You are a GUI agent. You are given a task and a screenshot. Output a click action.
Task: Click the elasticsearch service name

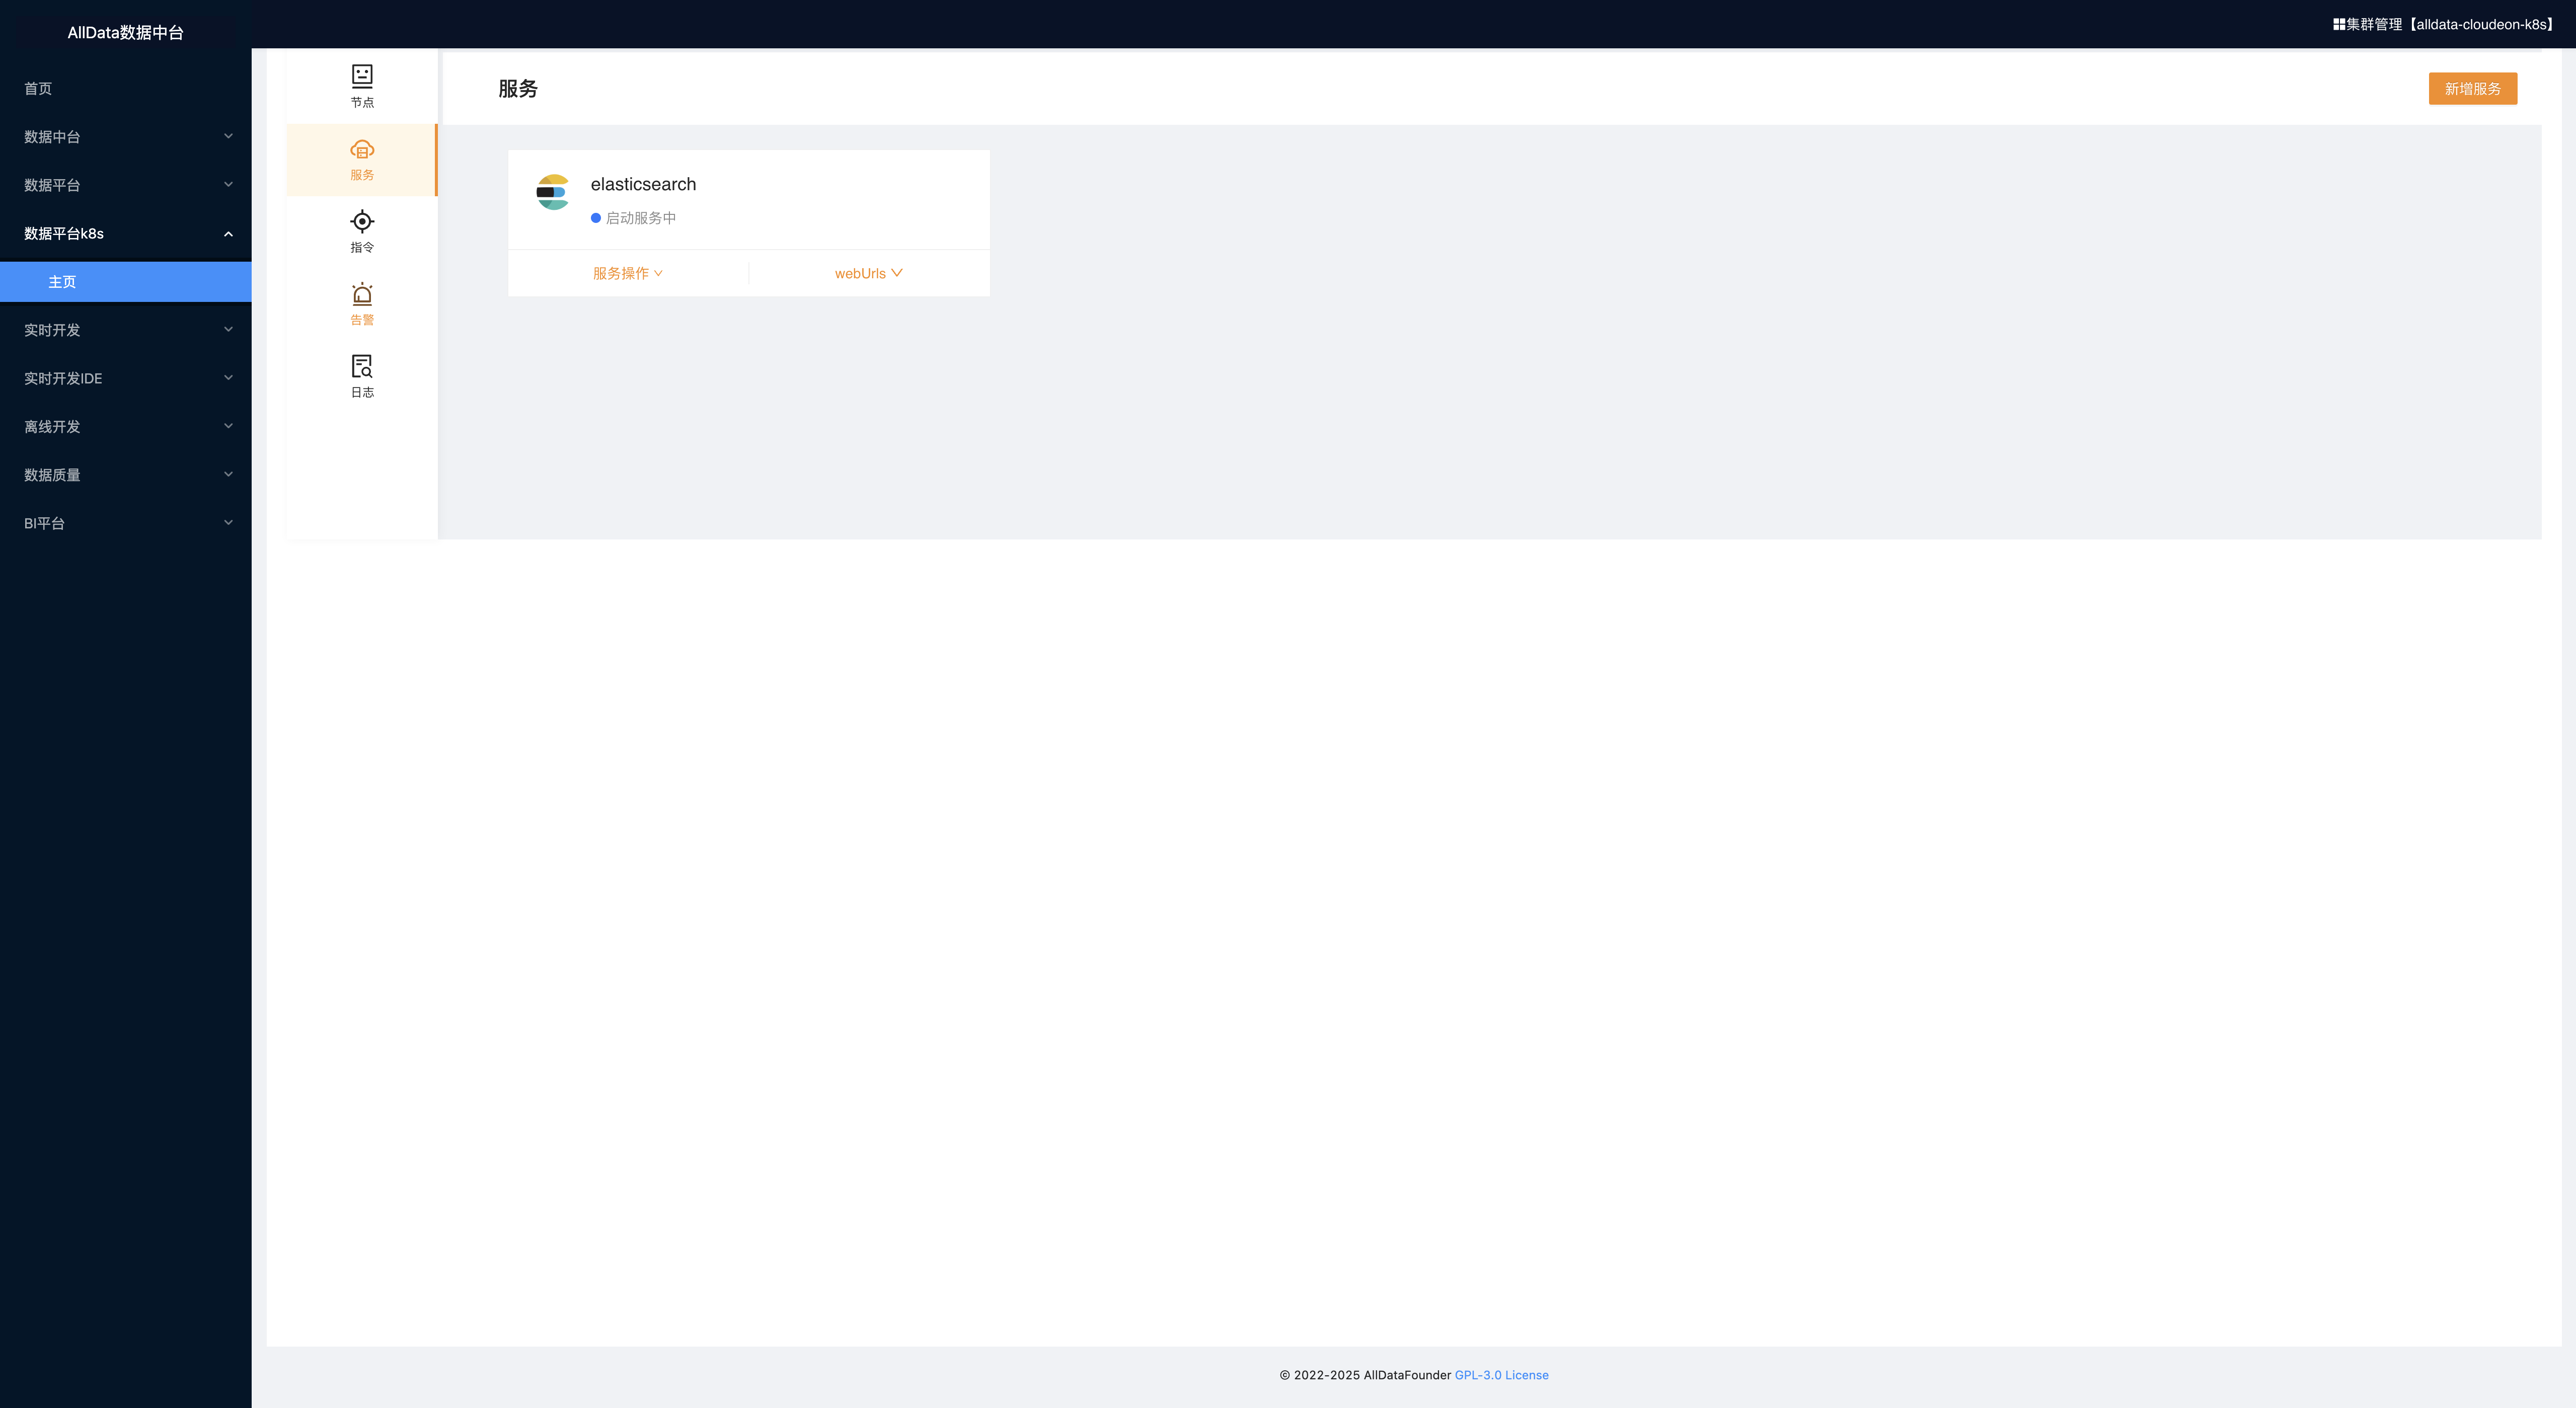pyautogui.click(x=643, y=184)
